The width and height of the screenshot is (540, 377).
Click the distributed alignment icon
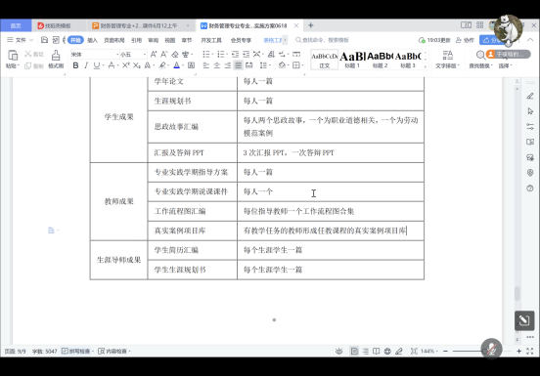click(x=249, y=65)
